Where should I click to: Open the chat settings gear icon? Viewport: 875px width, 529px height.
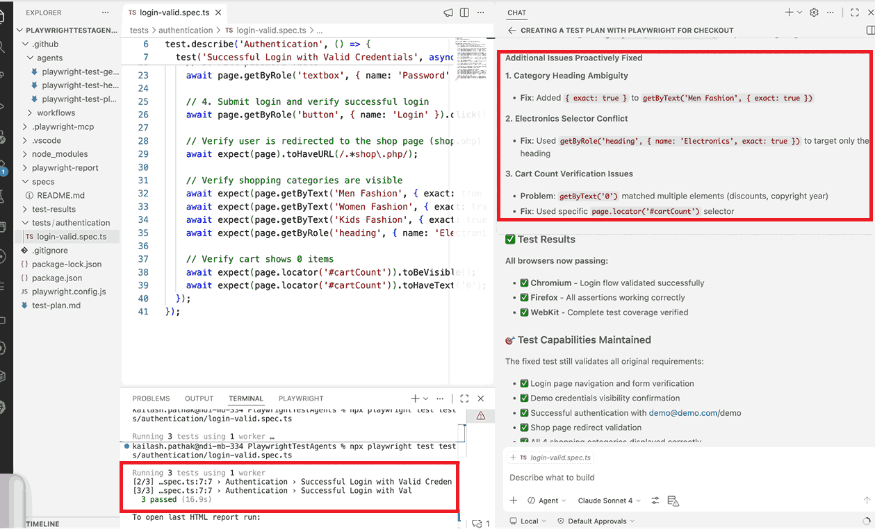point(814,12)
